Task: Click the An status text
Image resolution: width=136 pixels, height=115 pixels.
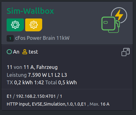Action: [x=16, y=52]
